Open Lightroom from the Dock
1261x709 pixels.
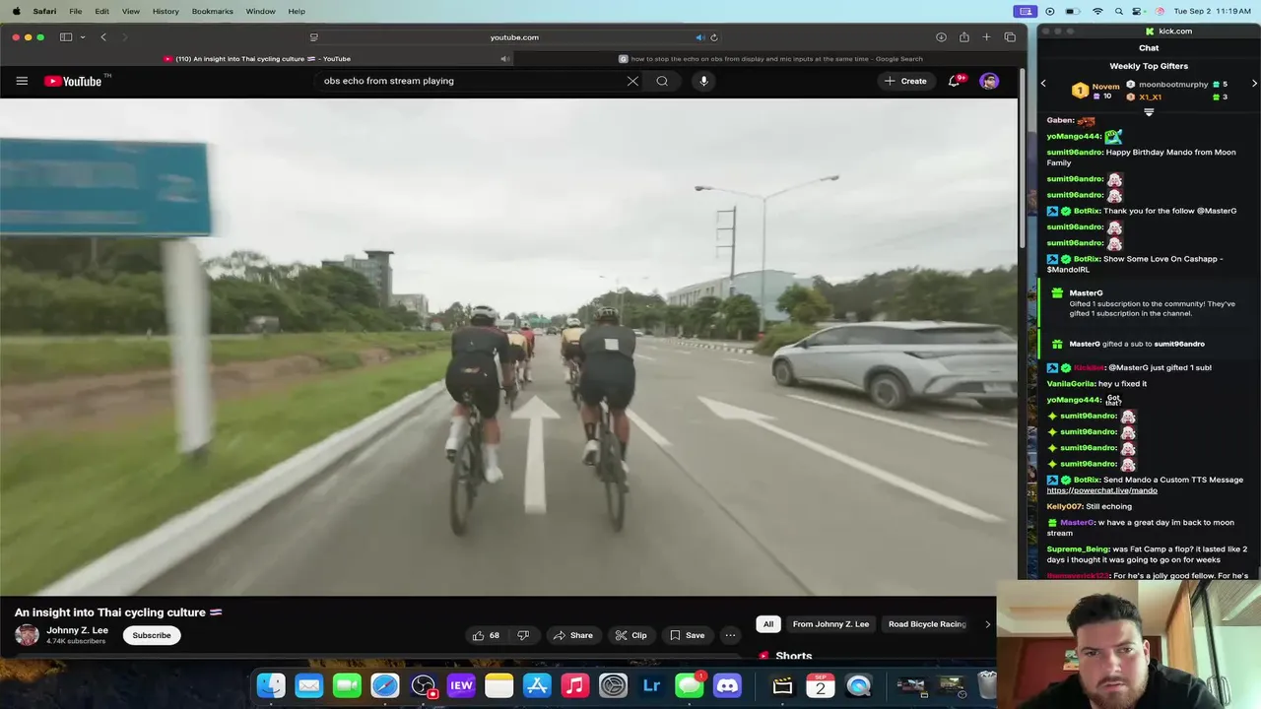(x=651, y=685)
